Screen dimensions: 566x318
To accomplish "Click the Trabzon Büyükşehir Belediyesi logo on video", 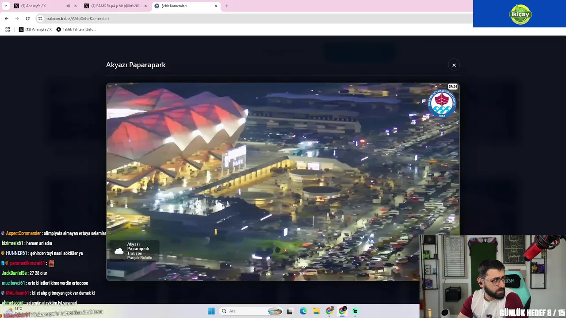I will [441, 104].
